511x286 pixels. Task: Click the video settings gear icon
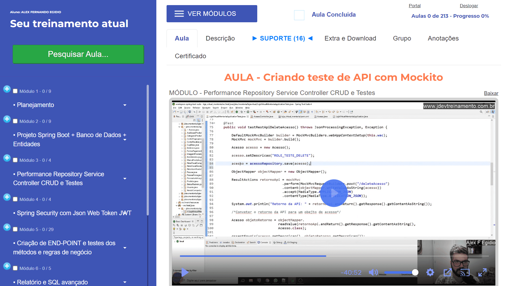[430, 272]
